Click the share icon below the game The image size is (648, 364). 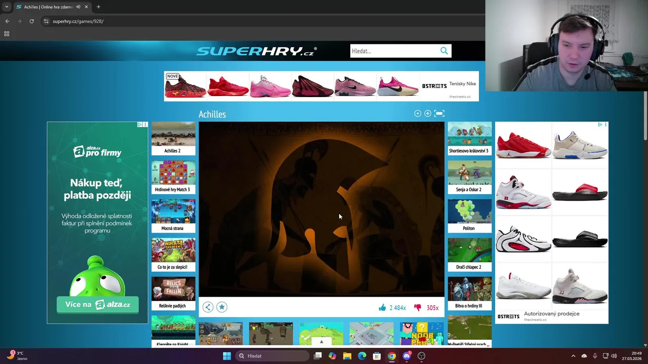(x=208, y=307)
